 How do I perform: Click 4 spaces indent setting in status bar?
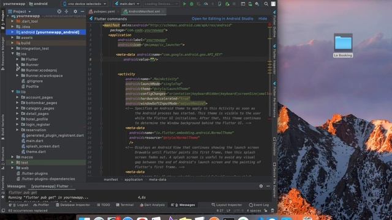point(254,210)
